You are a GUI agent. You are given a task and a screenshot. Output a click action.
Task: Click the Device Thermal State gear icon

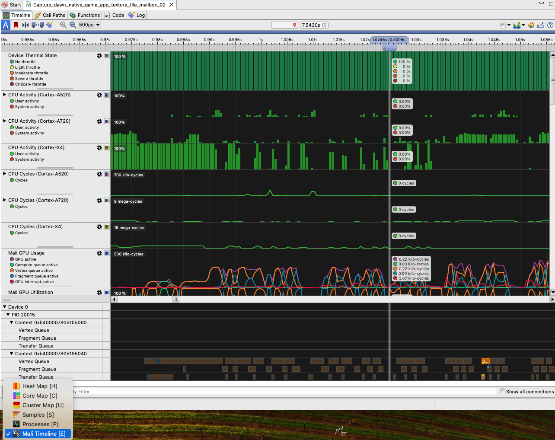click(99, 55)
